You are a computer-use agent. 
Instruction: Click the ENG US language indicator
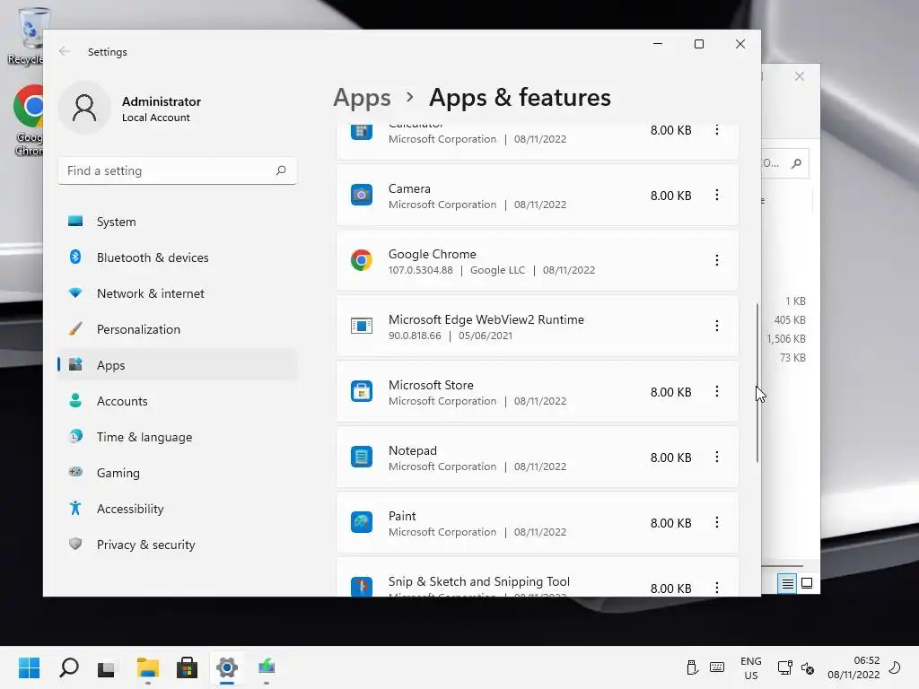point(751,667)
